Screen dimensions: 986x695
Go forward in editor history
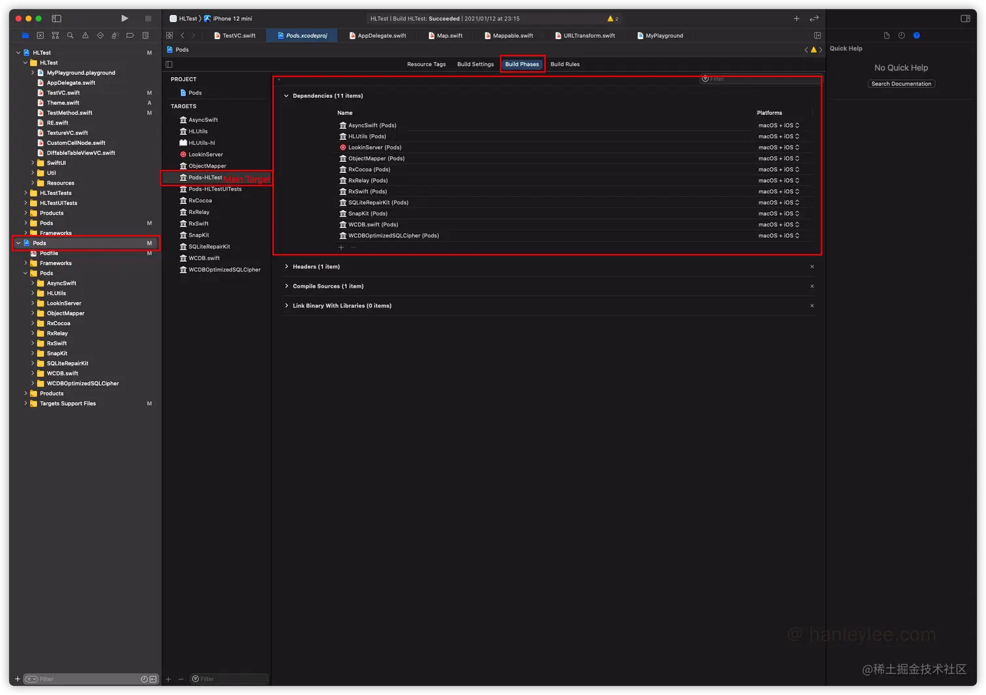tap(193, 35)
